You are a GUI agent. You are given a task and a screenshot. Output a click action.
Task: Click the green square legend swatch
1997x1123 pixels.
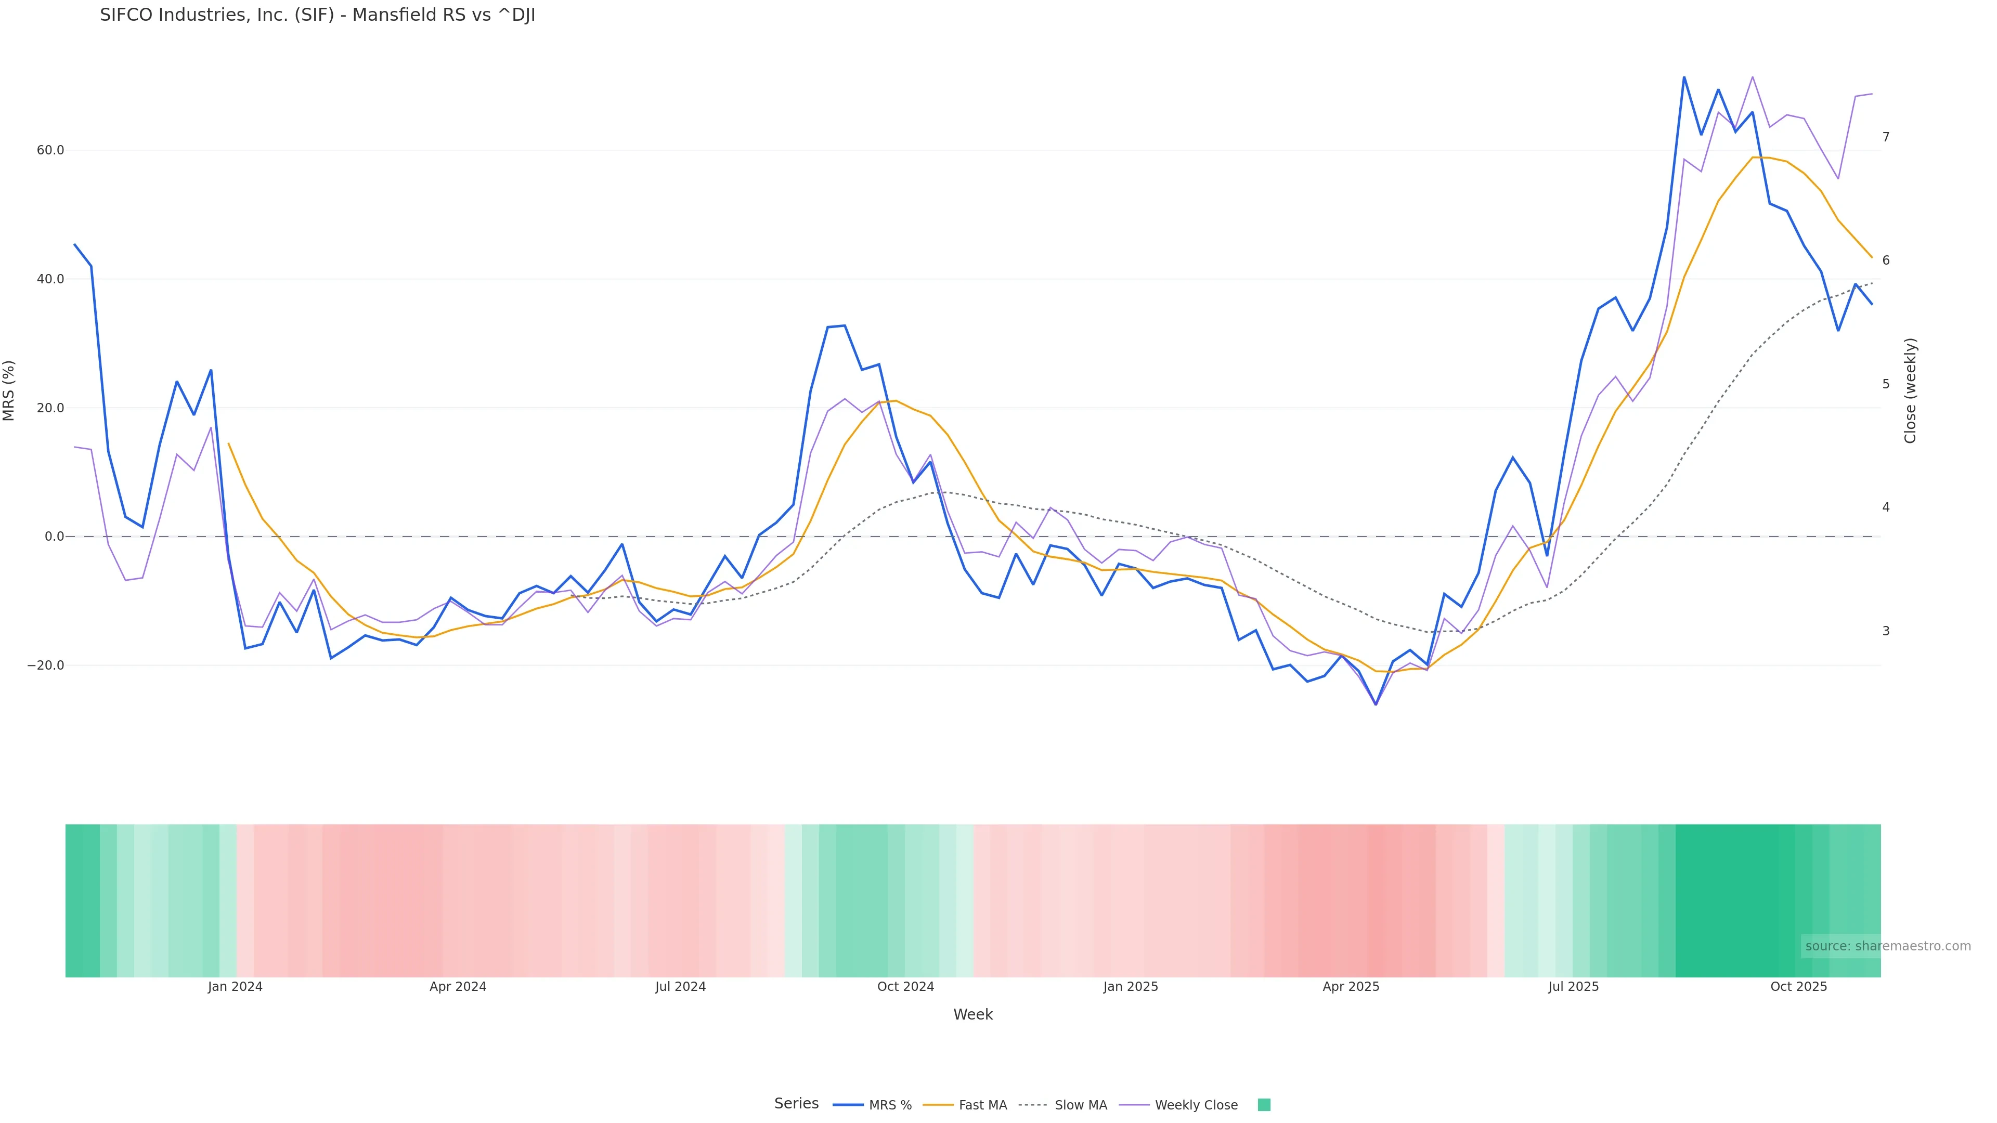(x=1264, y=1105)
